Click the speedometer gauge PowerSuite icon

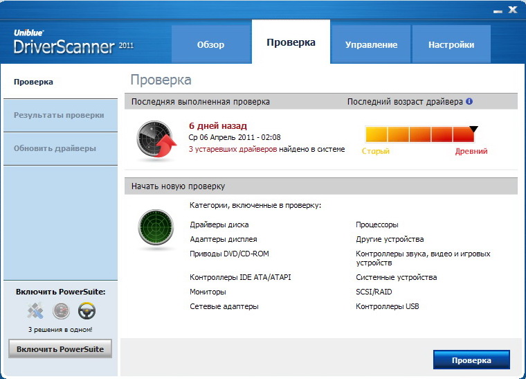pos(61,310)
